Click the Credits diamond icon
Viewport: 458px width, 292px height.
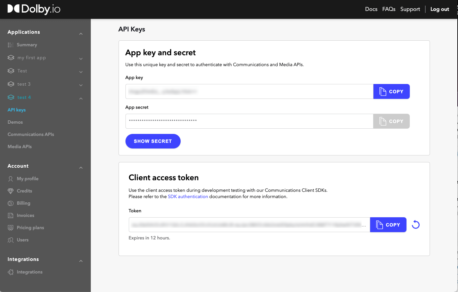click(x=10, y=191)
